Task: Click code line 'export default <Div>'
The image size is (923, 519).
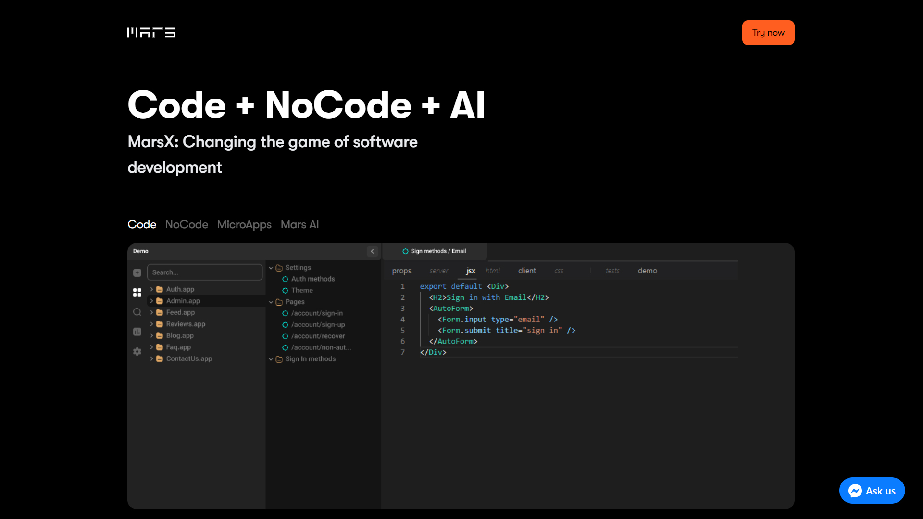Action: (x=464, y=286)
